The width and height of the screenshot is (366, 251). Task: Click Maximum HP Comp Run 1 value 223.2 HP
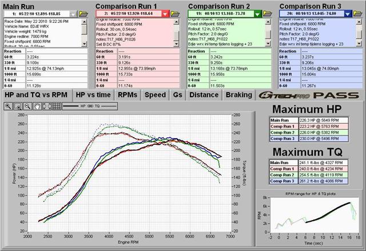click(x=324, y=126)
